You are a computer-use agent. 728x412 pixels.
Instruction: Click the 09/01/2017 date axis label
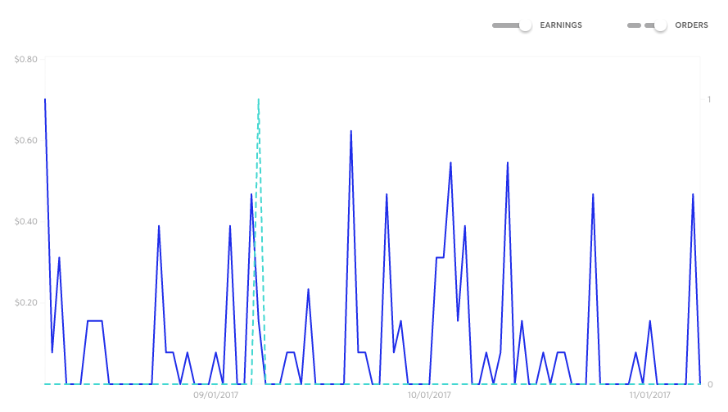(216, 395)
